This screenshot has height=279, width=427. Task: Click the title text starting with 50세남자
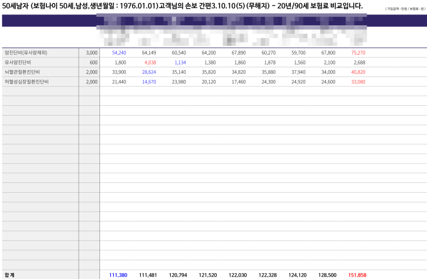tap(182, 6)
